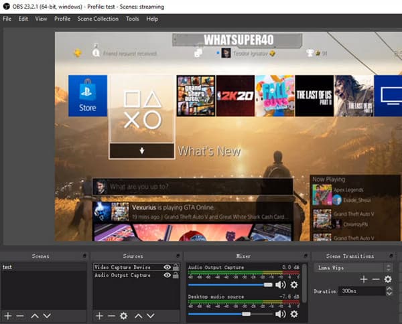
Task: Click the down arrow under What's New tile
Action: (x=142, y=151)
